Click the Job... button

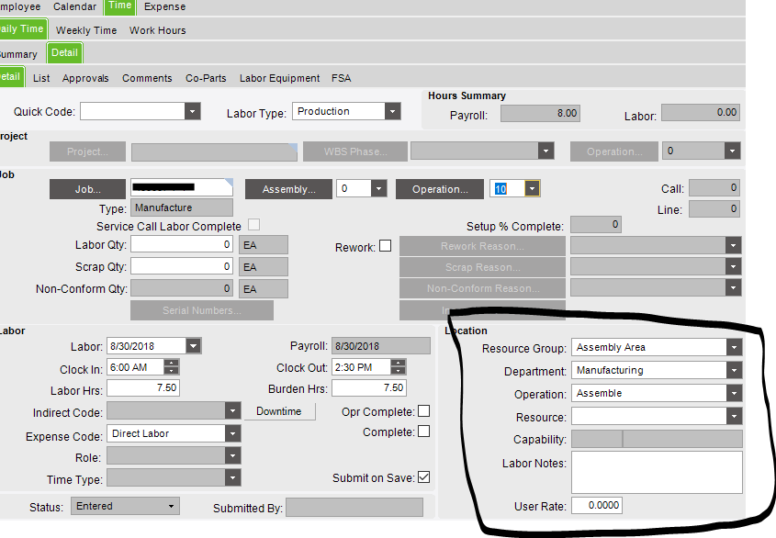87,189
